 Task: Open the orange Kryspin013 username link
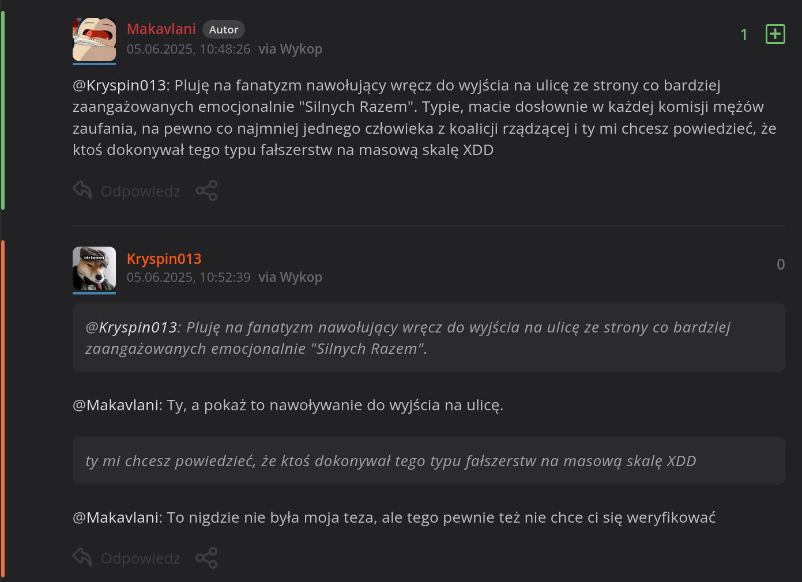pyautogui.click(x=164, y=259)
